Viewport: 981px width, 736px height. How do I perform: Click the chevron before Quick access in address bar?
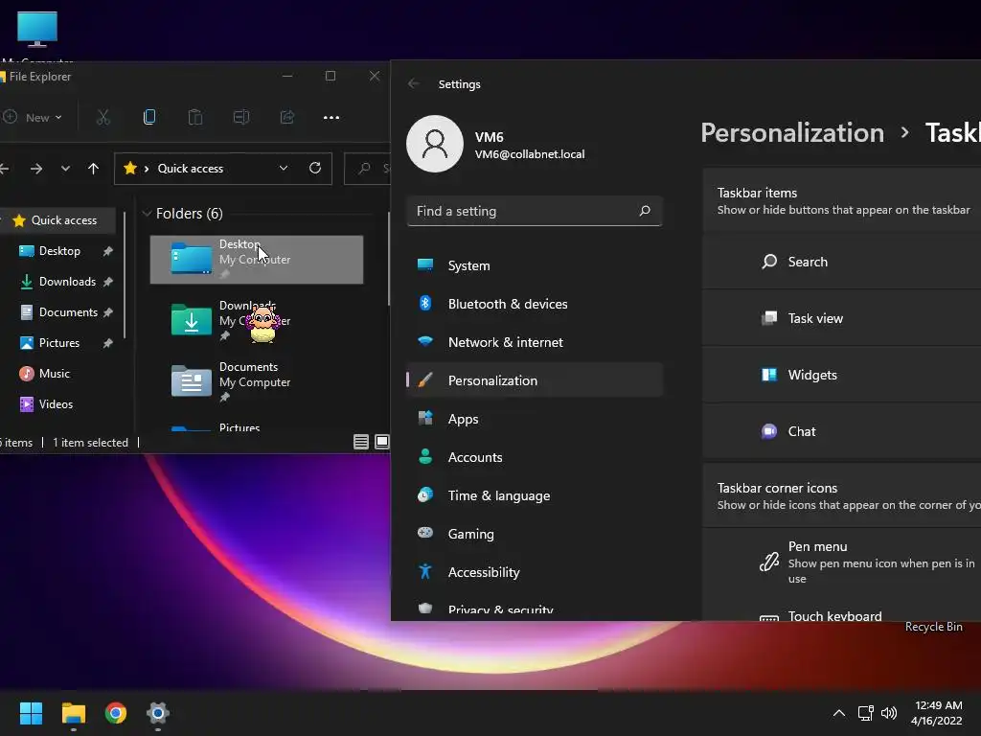pos(147,169)
